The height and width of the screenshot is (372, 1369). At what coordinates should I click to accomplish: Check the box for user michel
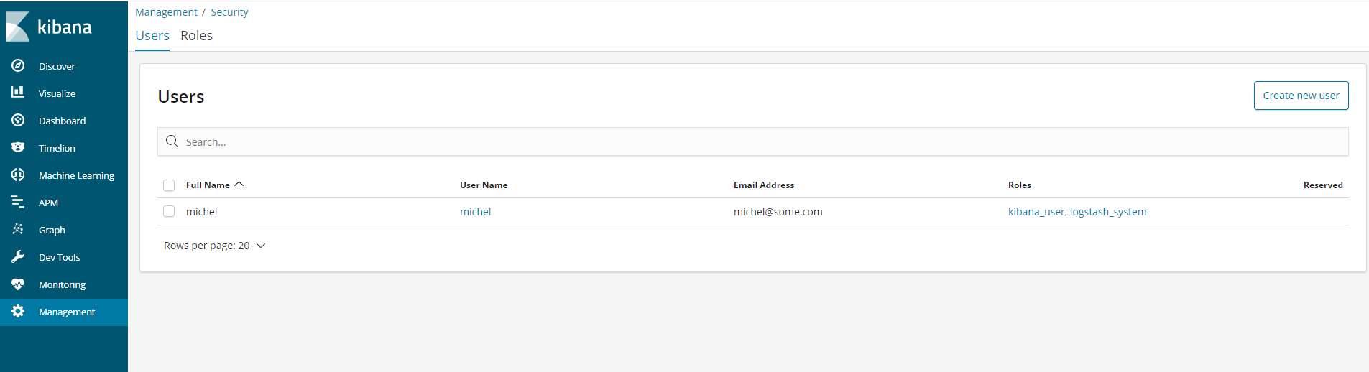pyautogui.click(x=169, y=212)
